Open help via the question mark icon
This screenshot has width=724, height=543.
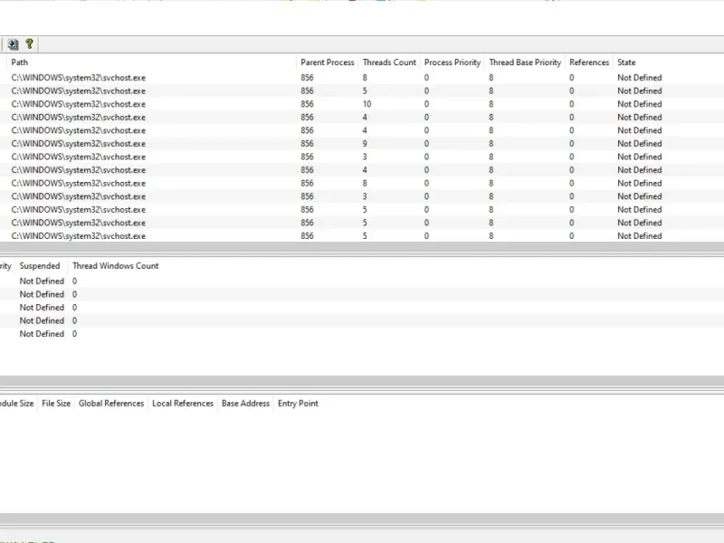click(x=29, y=43)
